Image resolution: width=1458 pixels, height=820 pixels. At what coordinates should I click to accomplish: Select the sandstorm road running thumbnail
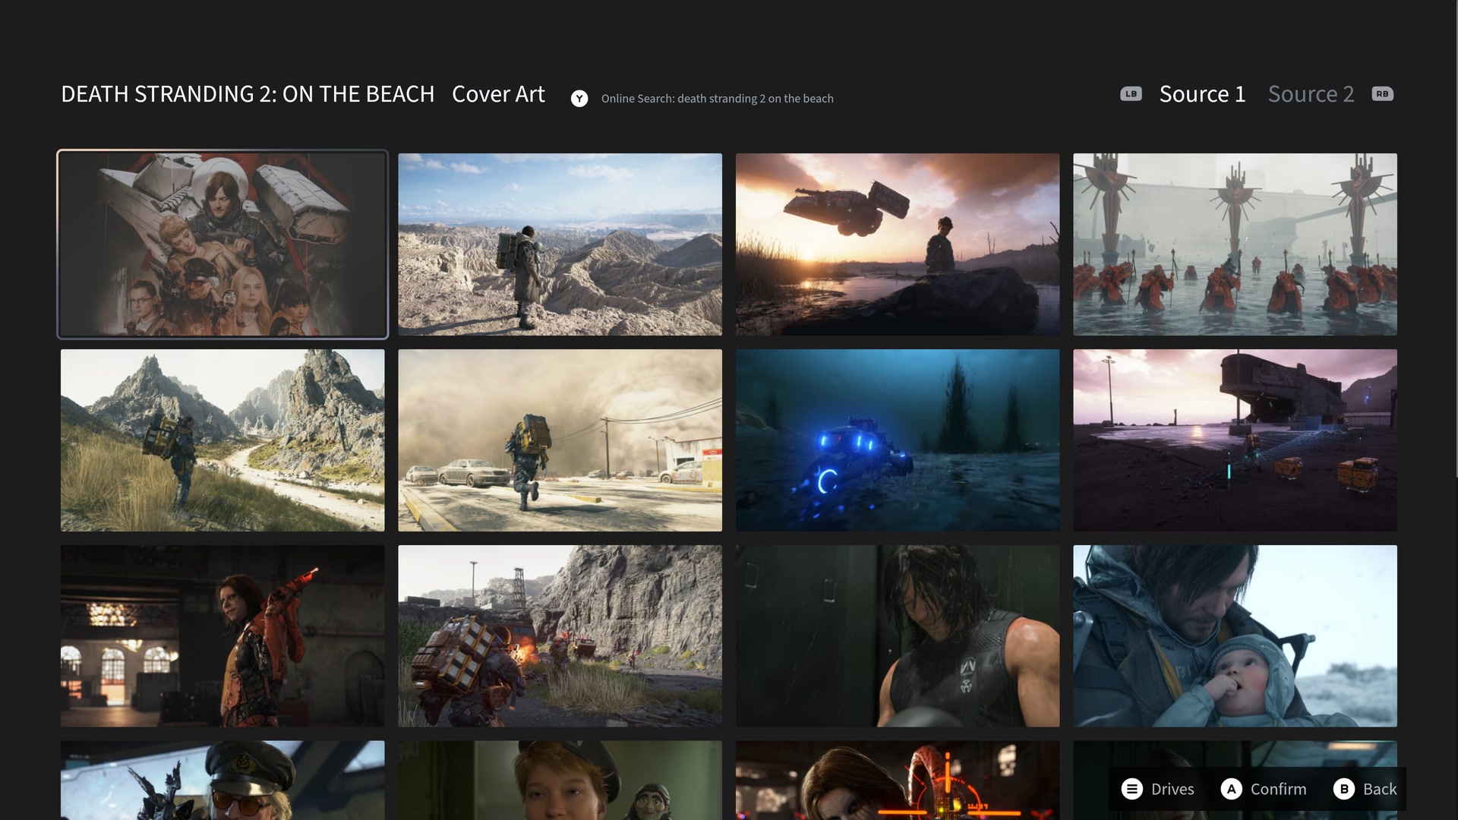click(x=560, y=440)
